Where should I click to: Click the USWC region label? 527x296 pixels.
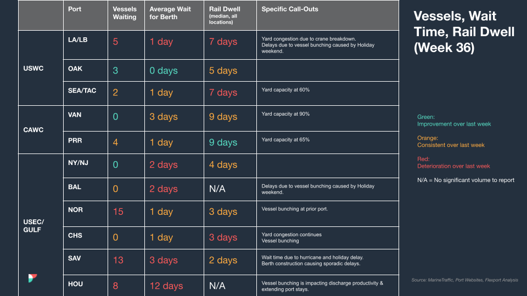(33, 68)
